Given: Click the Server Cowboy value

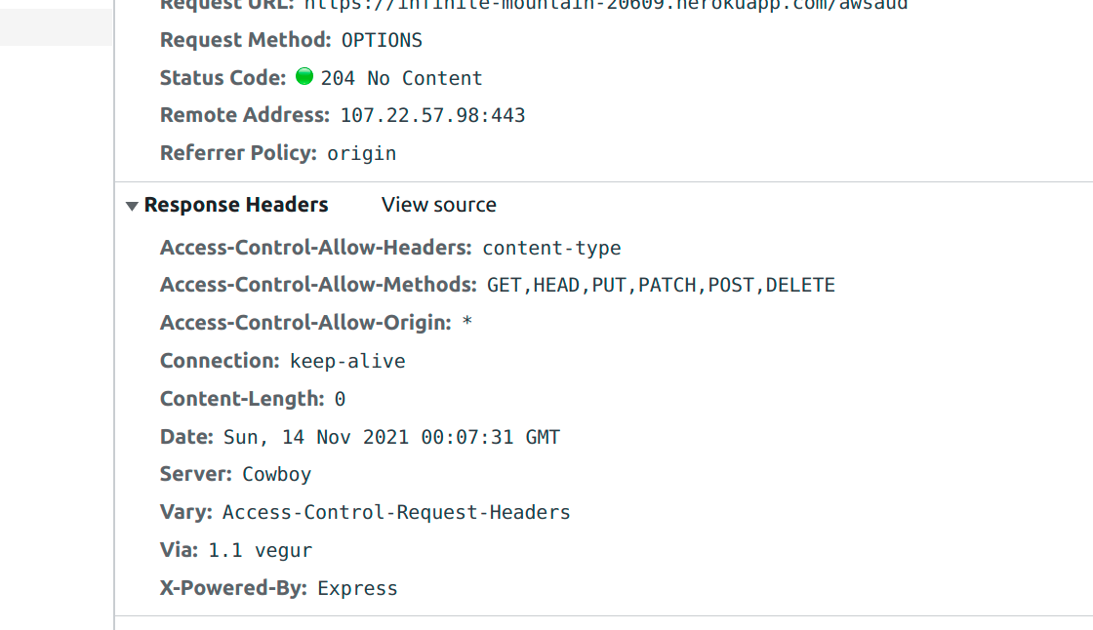Looking at the screenshot, I should 276,474.
